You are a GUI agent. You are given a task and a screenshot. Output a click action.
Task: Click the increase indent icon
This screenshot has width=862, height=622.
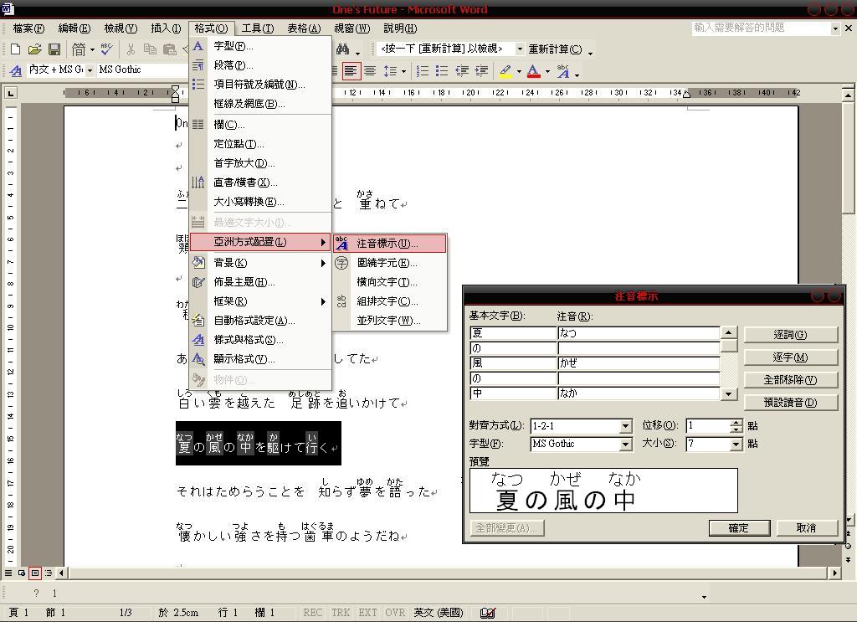click(481, 70)
